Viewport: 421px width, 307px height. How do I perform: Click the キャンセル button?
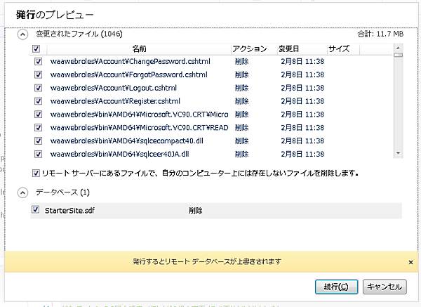pyautogui.click(x=385, y=287)
